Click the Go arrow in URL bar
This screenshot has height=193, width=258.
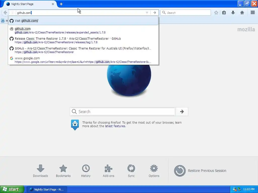coord(154,13)
